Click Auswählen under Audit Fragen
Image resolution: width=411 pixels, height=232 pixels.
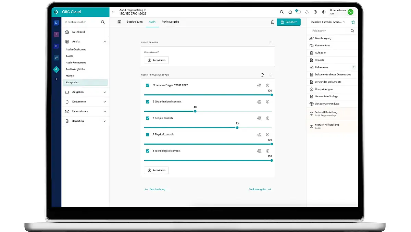coord(156,60)
